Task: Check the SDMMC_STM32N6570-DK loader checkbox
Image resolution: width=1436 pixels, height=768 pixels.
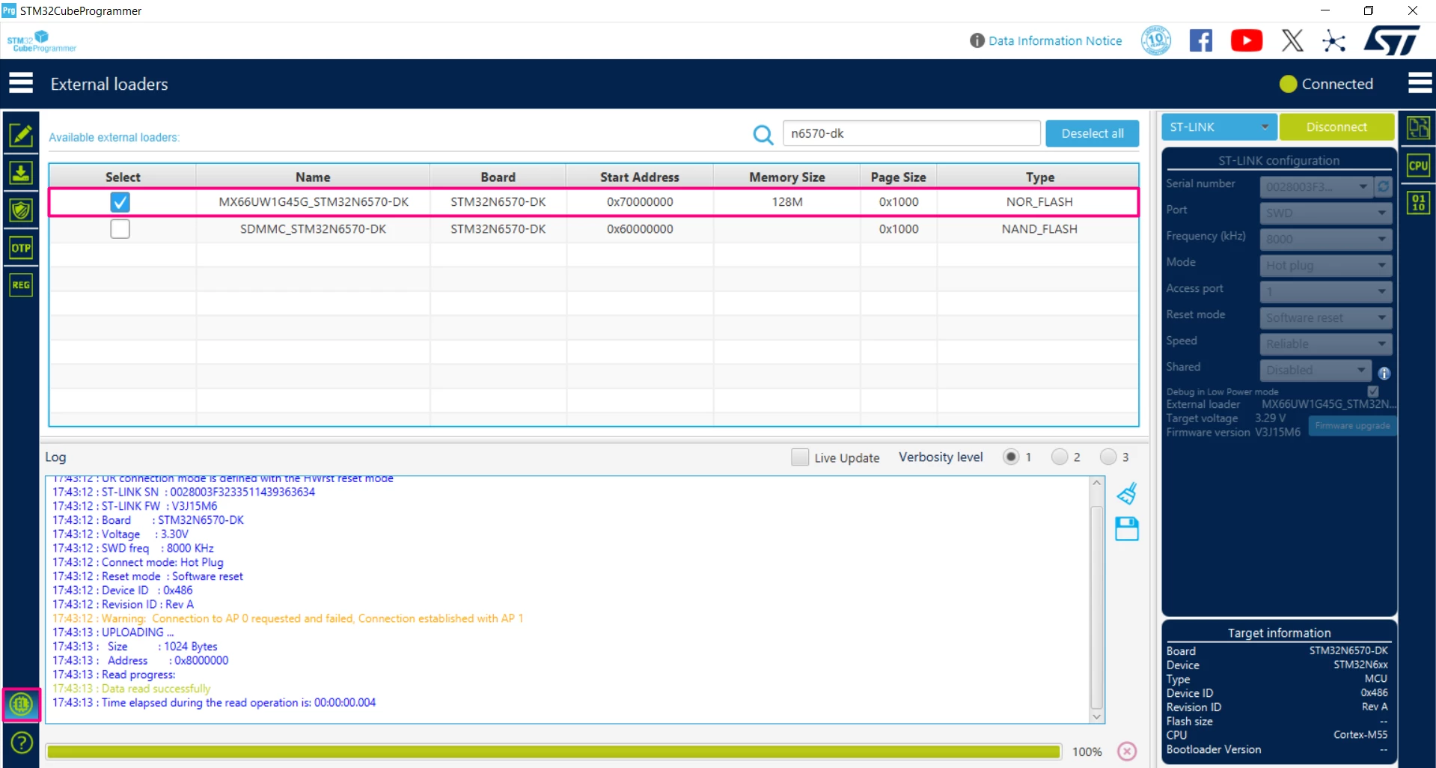Action: pyautogui.click(x=120, y=229)
